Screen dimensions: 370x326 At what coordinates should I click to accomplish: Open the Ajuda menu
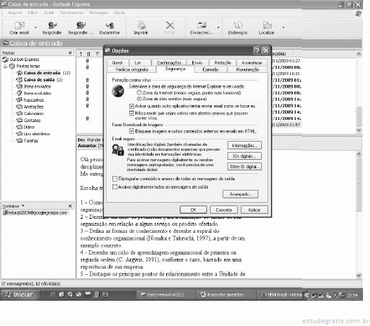pyautogui.click(x=119, y=13)
